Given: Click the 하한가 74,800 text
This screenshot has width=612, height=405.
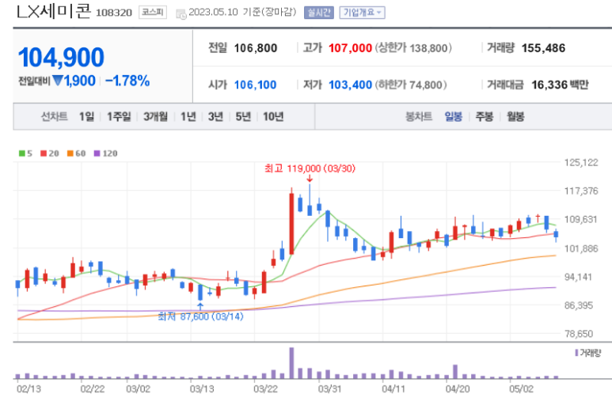Looking at the screenshot, I should (411, 85).
